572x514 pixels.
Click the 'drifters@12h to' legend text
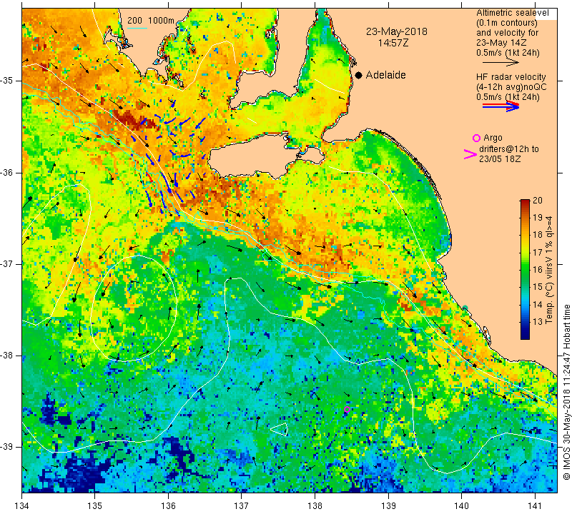[x=508, y=149]
